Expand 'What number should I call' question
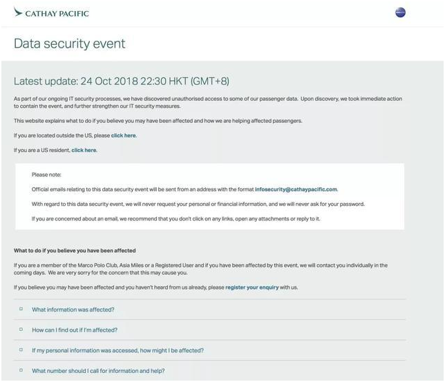The image size is (445, 382). coord(98,370)
